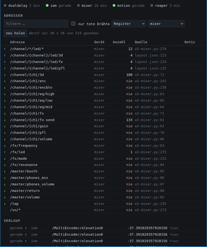Viewport: 207px width, 247px height.
Task: Click the dualdelay status dot
Action: [5, 5]
